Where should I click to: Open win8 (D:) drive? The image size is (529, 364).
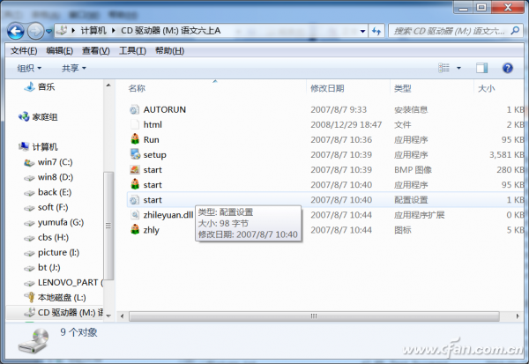click(56, 177)
